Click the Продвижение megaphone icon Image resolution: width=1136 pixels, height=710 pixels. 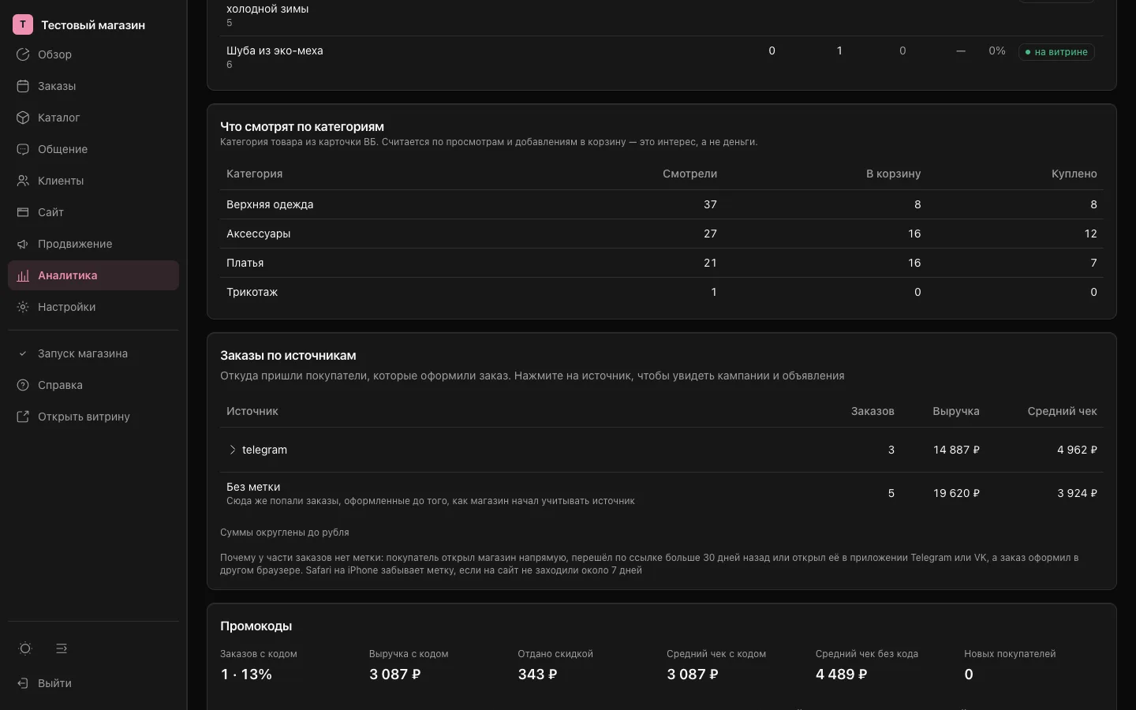pyautogui.click(x=23, y=244)
